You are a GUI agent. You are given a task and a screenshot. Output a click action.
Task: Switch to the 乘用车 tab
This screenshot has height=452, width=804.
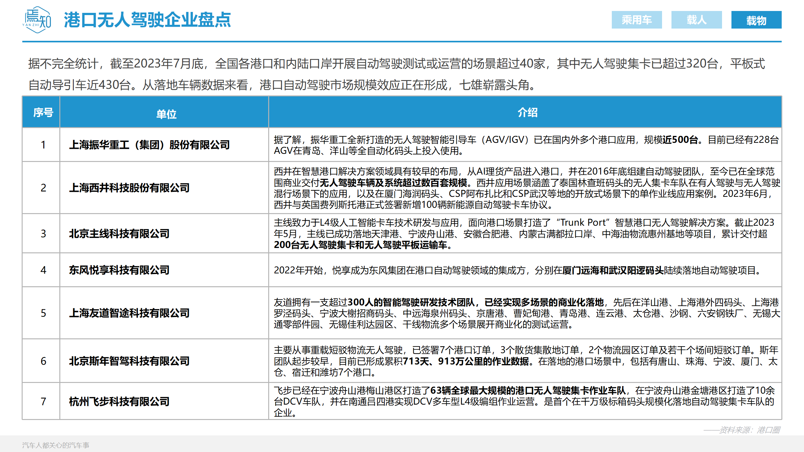(x=637, y=20)
